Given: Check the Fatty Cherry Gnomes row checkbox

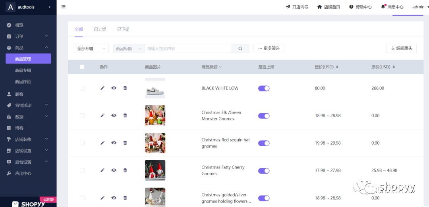Looking at the screenshot, I should pyautogui.click(x=82, y=170).
